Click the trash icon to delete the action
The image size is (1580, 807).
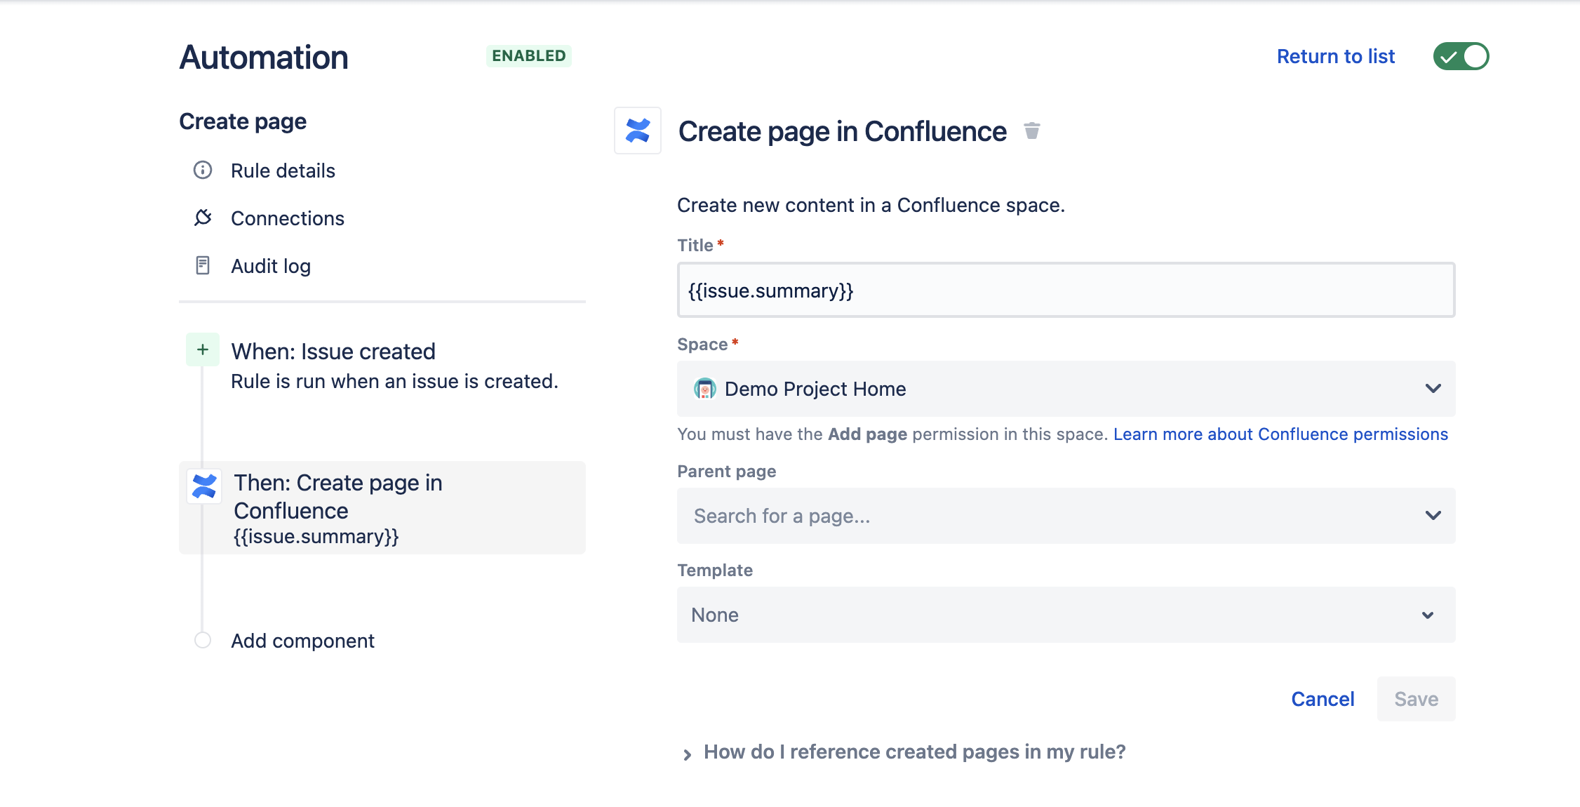tap(1033, 131)
